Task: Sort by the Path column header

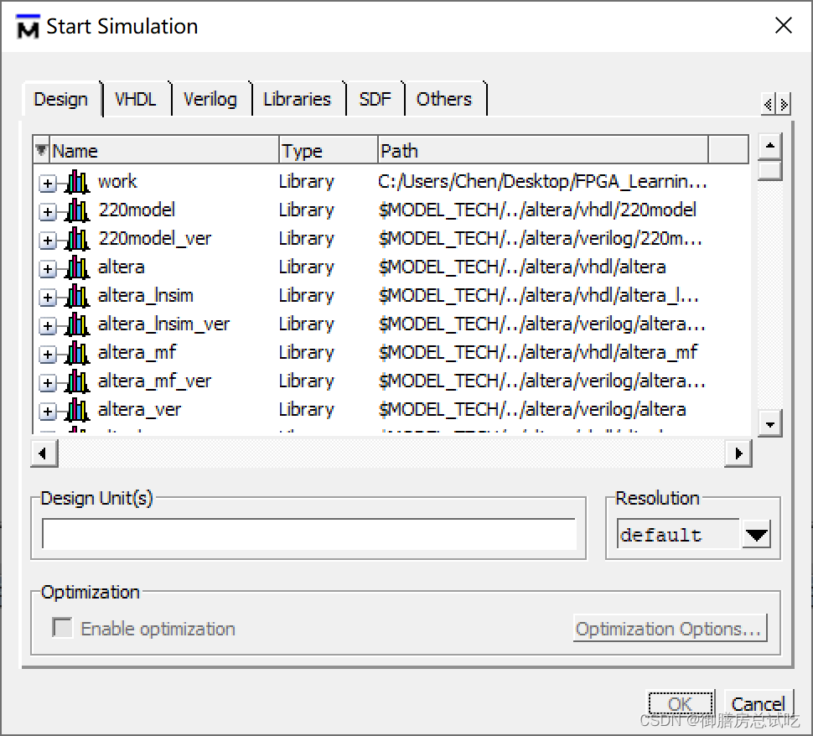Action: (543, 150)
